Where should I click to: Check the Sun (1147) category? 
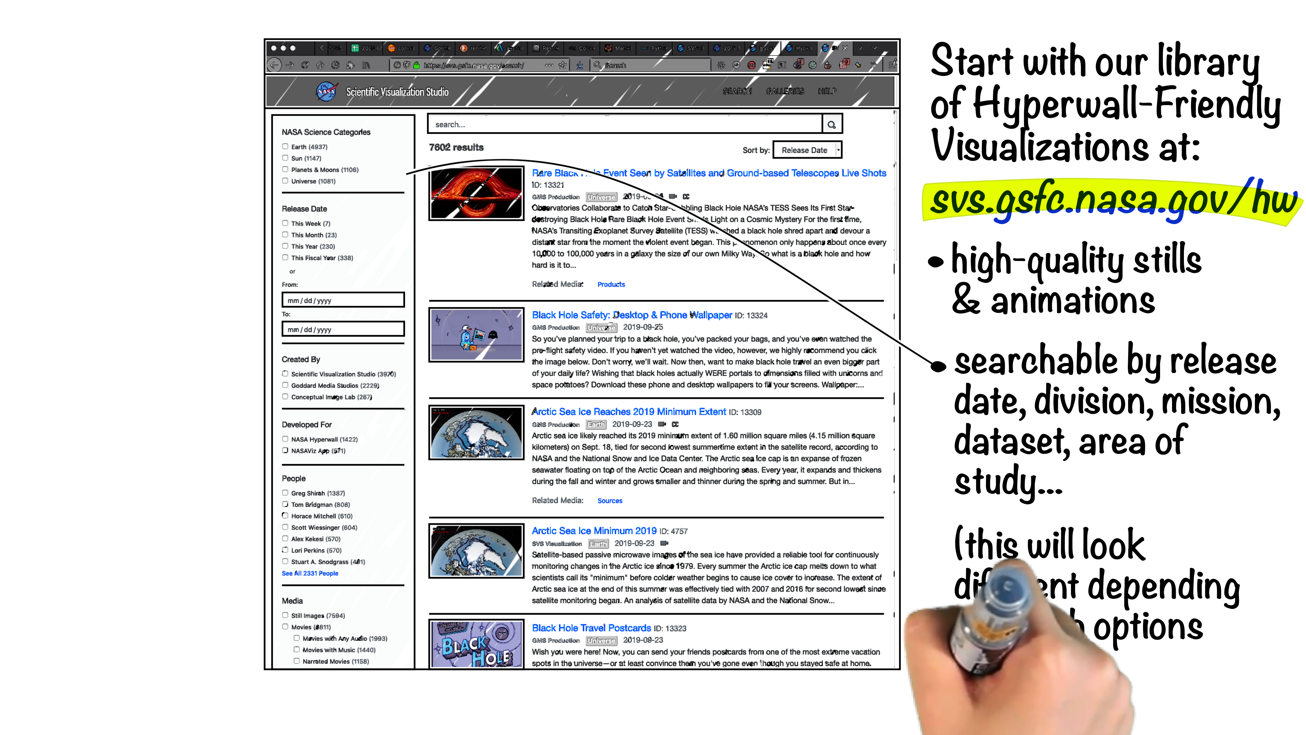pyautogui.click(x=285, y=158)
